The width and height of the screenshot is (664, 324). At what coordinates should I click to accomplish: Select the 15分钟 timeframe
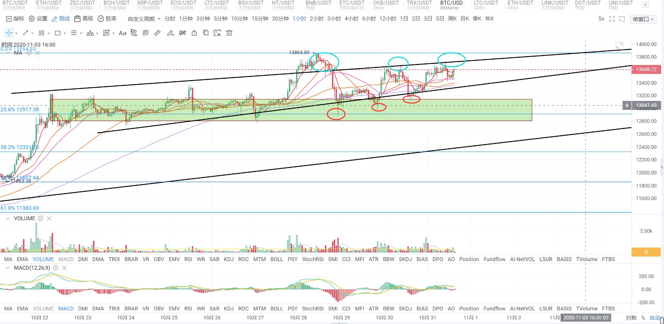pos(260,19)
